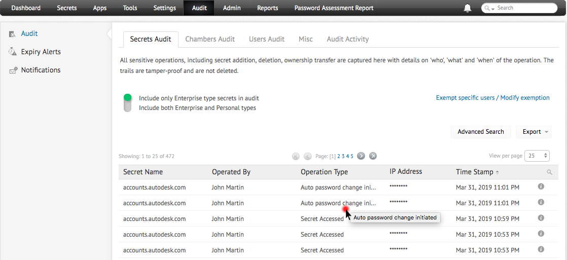The image size is (567, 260).
Task: Toggle Enterprise/Personal secrets audit switch
Action: 128,102
